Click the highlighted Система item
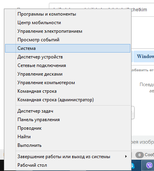Screen dimensions: 154x171 (x=67, y=48)
